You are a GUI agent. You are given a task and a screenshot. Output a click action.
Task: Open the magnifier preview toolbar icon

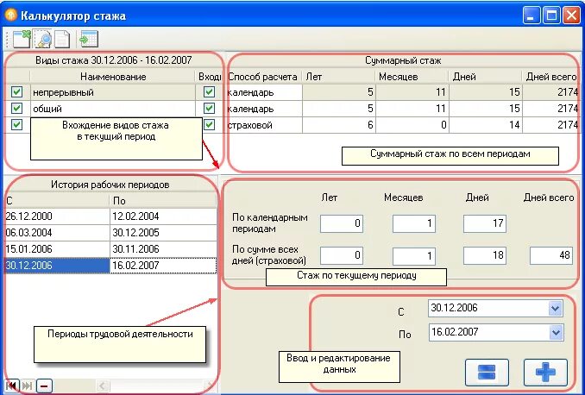click(x=42, y=39)
